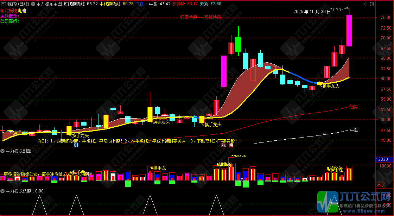Viewport: 394px width, 216px height.
Task: Click the 主题概念 label
Action: click(9, 16)
